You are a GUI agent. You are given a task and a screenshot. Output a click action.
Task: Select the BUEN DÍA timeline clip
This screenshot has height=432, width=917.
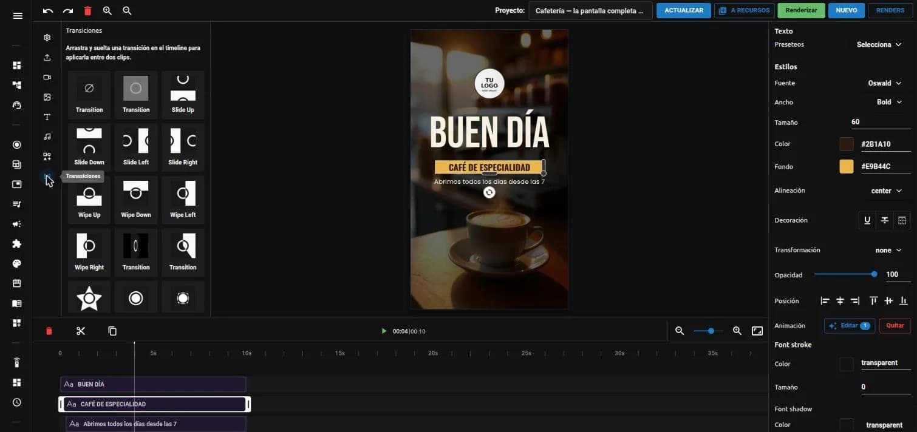153,384
